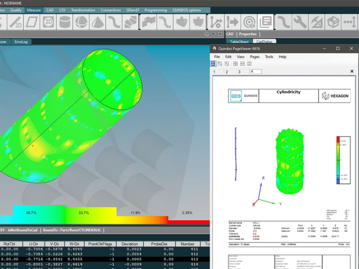Viewport: 359px width, 269px height.
Task: Choose the 3D box tool icon
Action: point(333,22)
